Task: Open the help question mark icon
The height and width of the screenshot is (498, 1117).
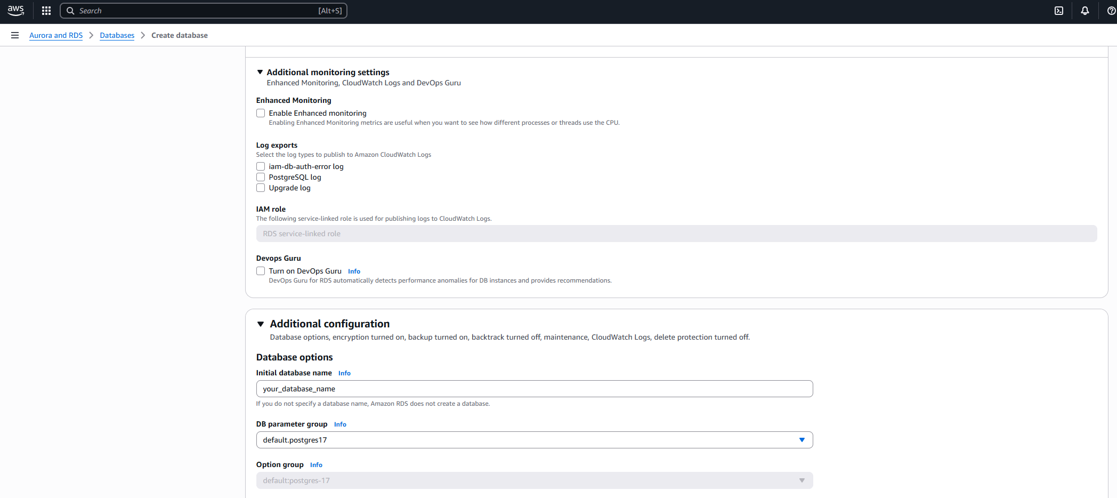Action: click(1111, 11)
